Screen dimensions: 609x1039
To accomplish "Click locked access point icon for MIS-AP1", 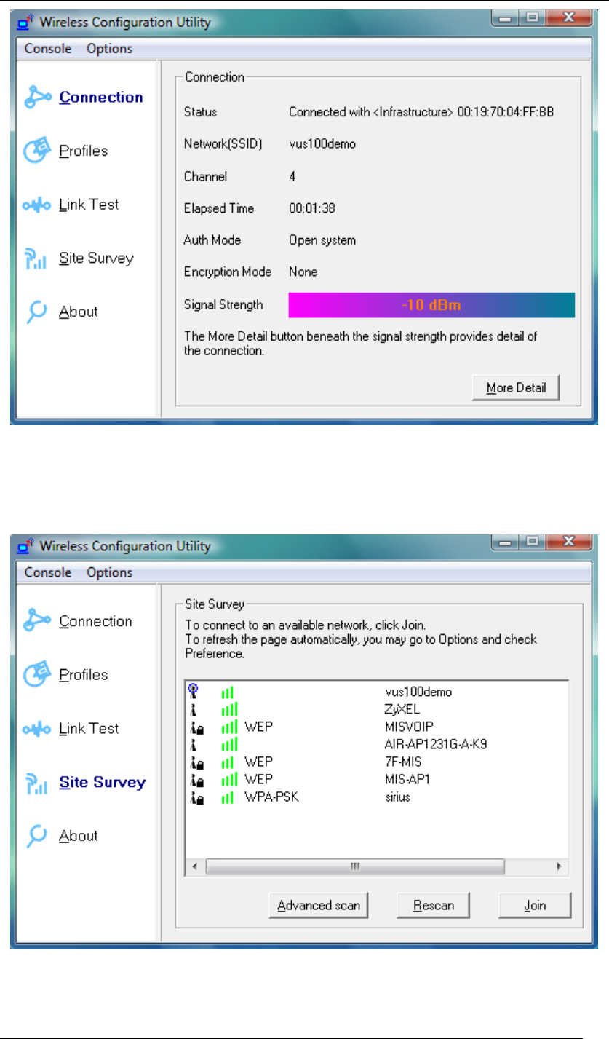I will pos(196,780).
